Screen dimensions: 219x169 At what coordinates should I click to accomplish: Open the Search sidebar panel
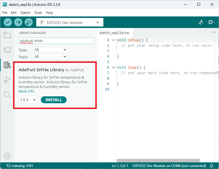pos(7,95)
